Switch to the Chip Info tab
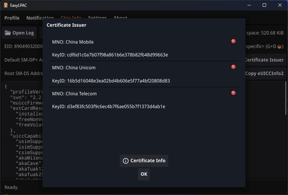 (x=71, y=17)
